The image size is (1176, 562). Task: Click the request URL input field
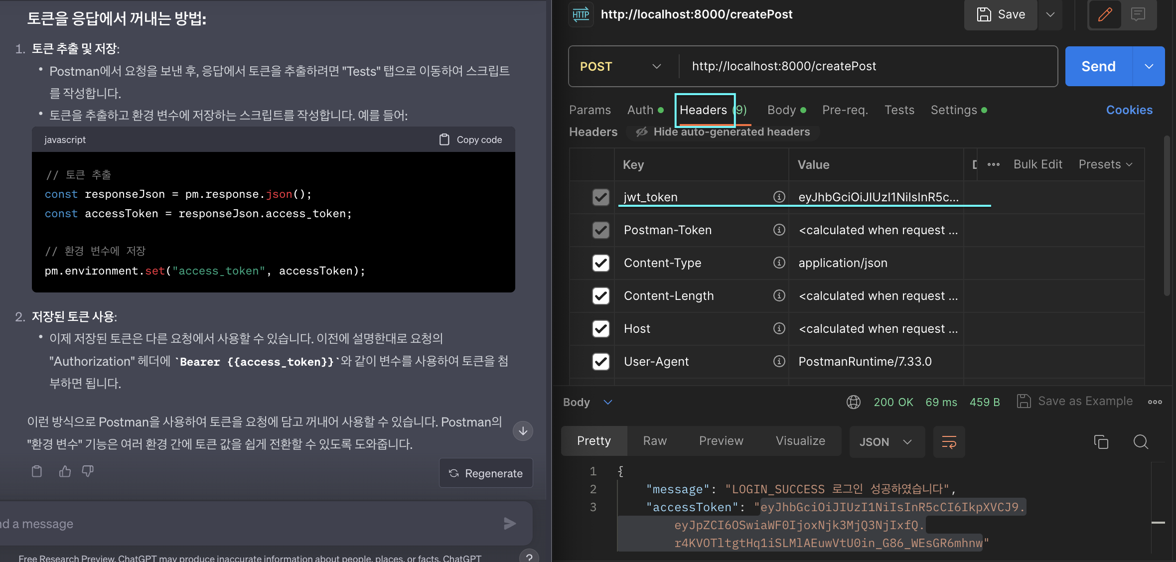pyautogui.click(x=867, y=66)
